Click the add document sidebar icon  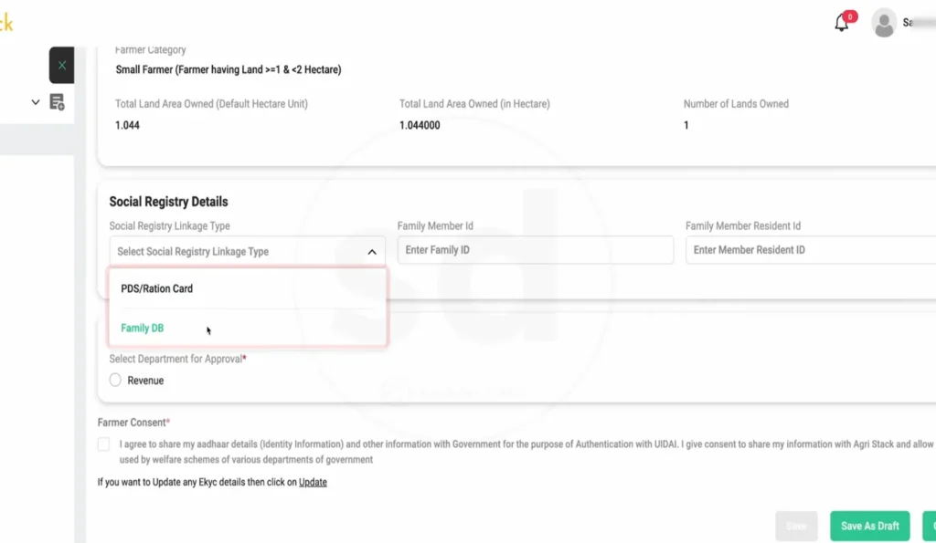point(57,102)
